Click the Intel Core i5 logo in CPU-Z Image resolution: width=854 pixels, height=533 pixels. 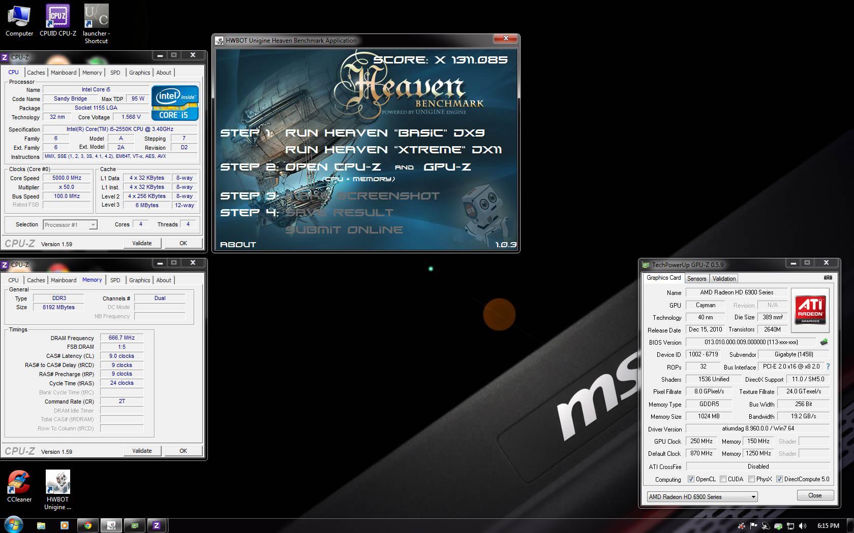point(175,103)
